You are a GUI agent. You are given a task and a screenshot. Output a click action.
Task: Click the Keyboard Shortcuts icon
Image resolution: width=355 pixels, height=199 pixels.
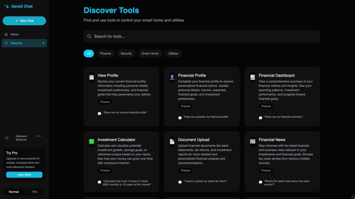pos(7,138)
